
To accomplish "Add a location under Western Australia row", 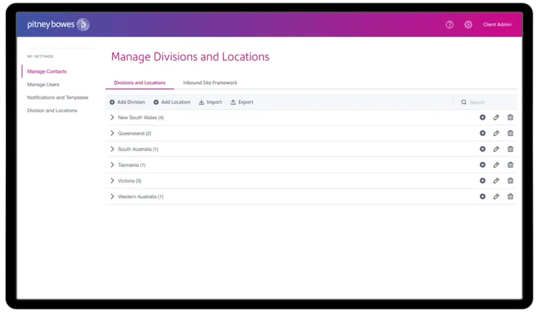I will coord(482,197).
